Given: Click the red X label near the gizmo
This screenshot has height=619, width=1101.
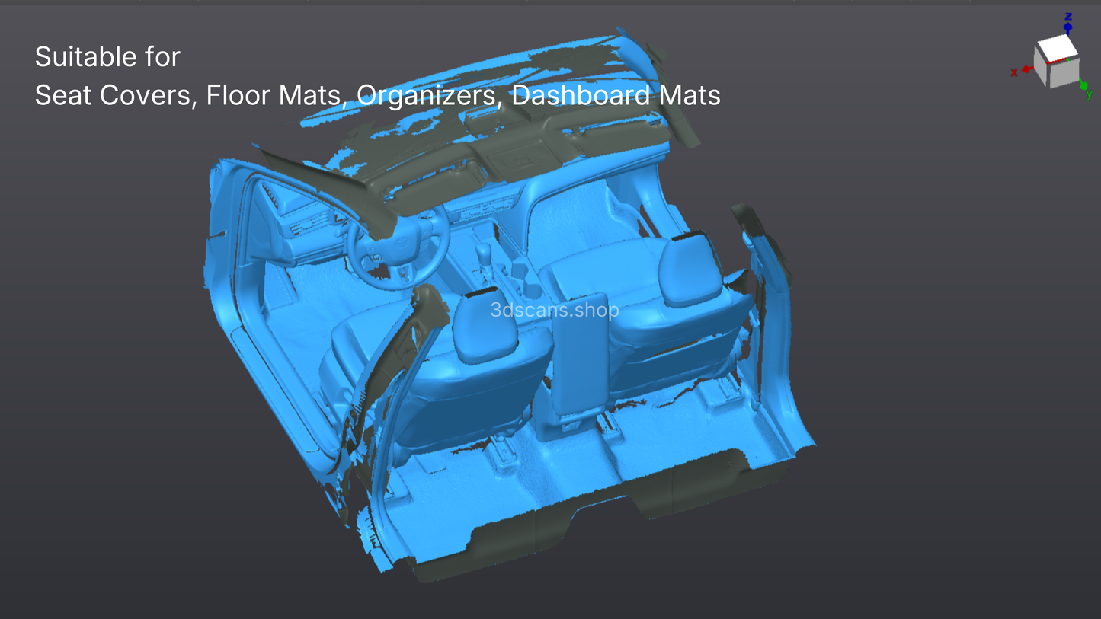Looking at the screenshot, I should 1014,73.
